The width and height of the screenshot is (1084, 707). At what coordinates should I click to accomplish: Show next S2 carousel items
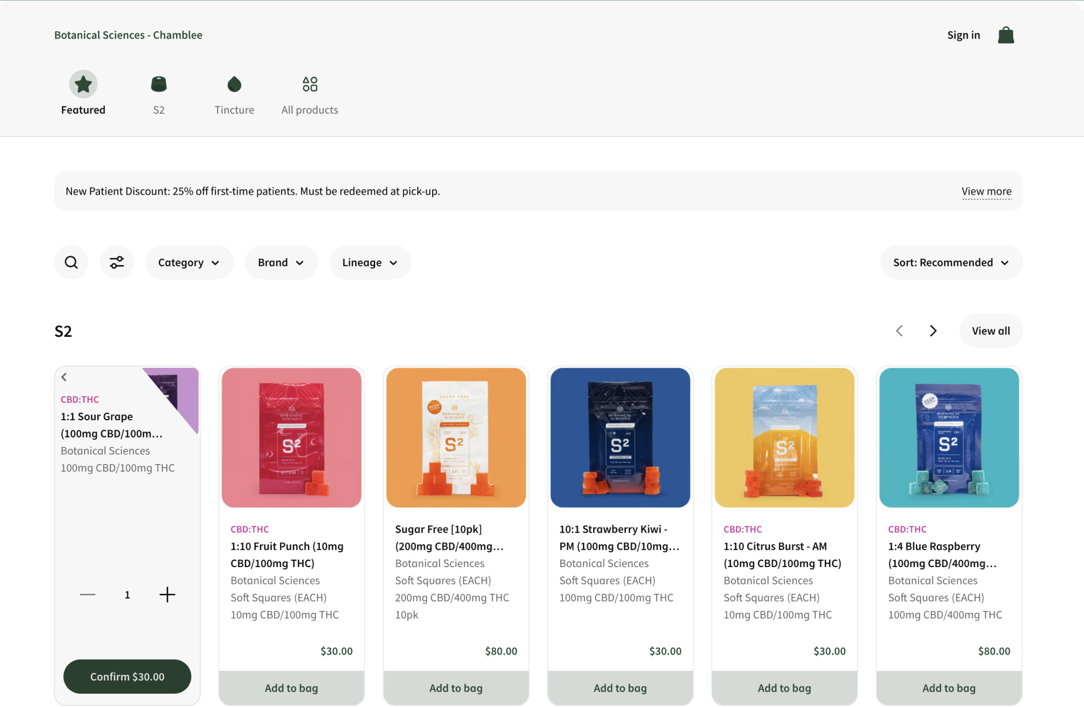point(933,331)
